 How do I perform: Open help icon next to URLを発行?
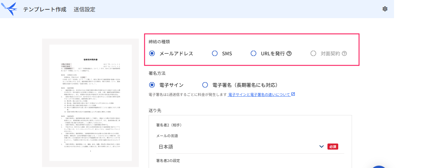(289, 53)
